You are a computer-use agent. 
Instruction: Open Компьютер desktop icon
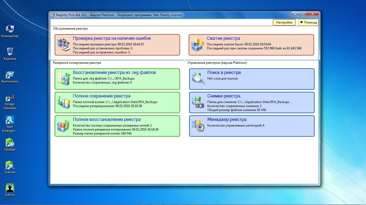pos(10,31)
